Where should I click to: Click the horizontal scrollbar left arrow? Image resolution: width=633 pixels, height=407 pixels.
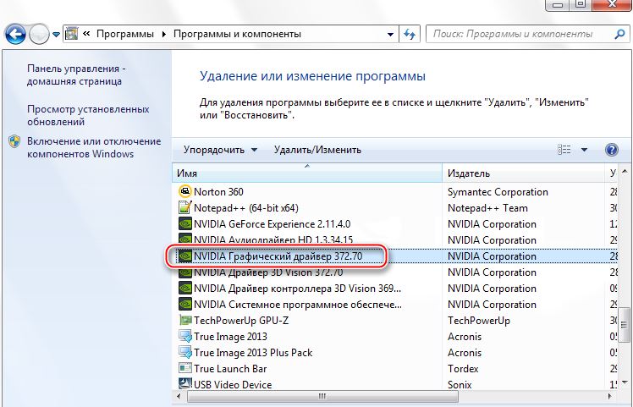(179, 397)
